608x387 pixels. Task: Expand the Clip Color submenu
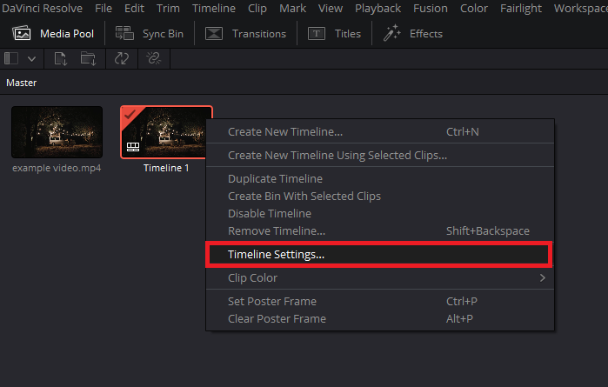380,278
